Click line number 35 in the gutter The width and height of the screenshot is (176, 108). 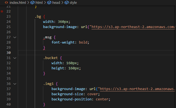pos(8,79)
